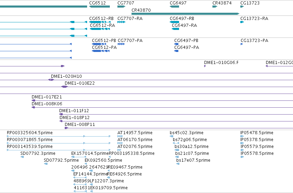The width and height of the screenshot is (293, 193).
Task: Click the bs17e07.5prime EST label
Action: [193, 160]
